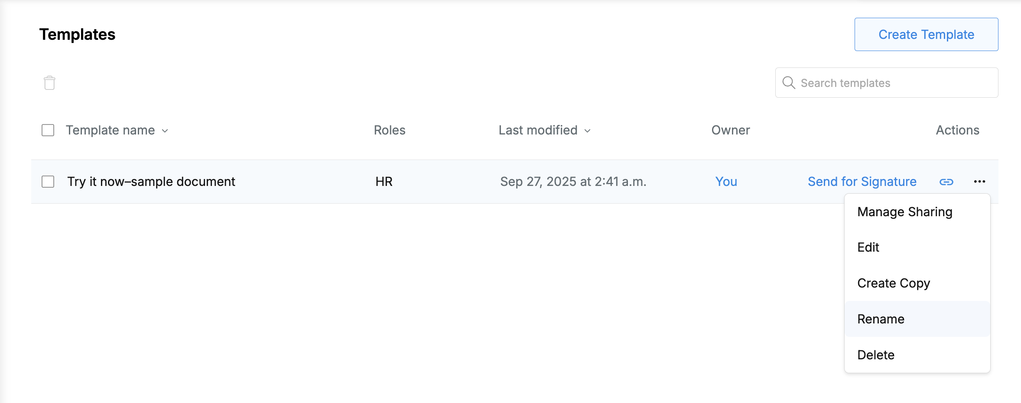Screen dimensions: 1021x403
Task: Select Create Copy menu option
Action: 917,283
